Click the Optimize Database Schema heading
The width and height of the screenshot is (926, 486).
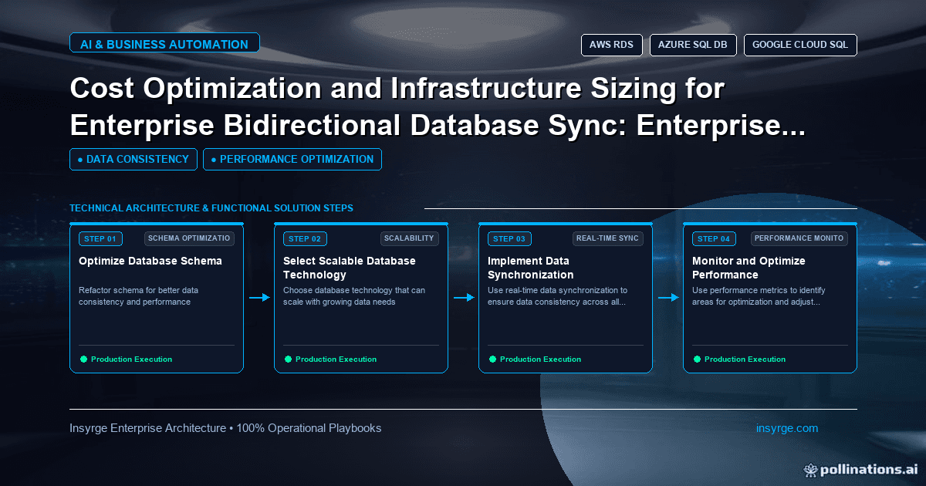[x=150, y=261]
